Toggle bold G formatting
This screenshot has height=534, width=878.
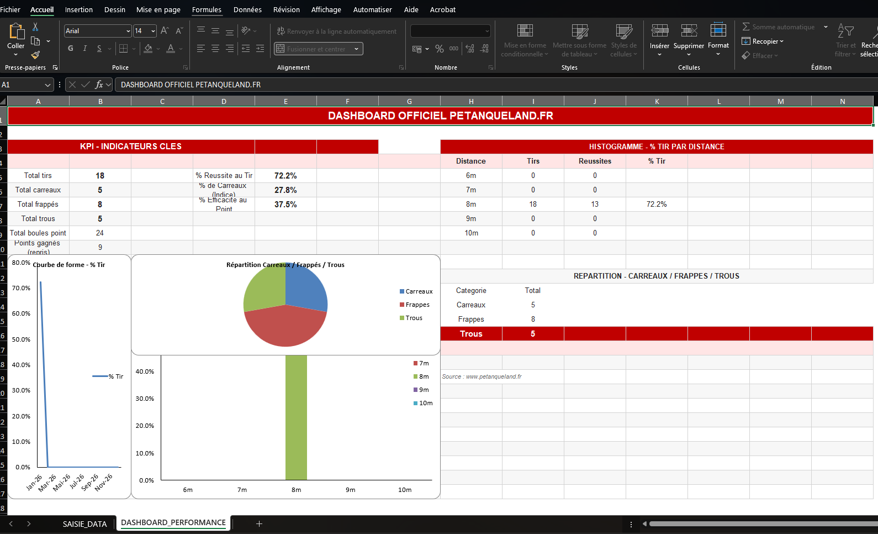click(x=71, y=49)
